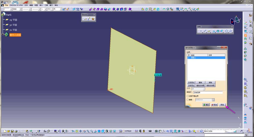Click the 确定 OK button in fill dialog
Image resolution: width=254 pixels, height=137 pixels.
click(x=206, y=105)
